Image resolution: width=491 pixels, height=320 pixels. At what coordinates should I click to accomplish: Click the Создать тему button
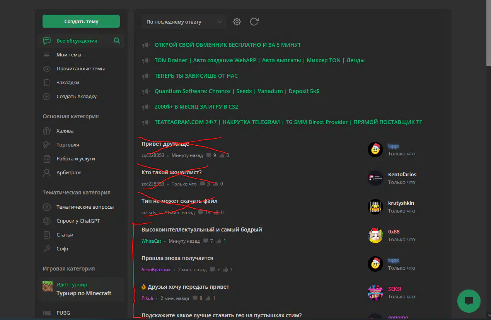click(81, 22)
